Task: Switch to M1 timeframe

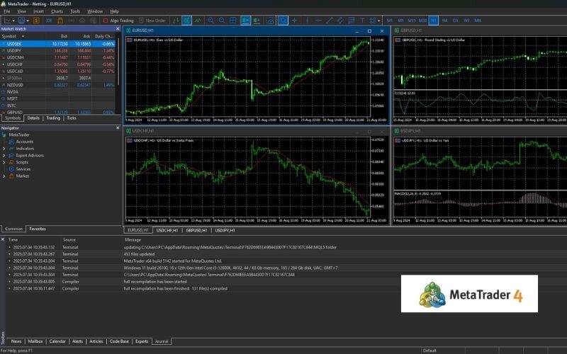Action: (x=389, y=21)
